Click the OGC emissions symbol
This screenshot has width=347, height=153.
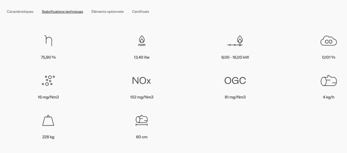coord(235,81)
